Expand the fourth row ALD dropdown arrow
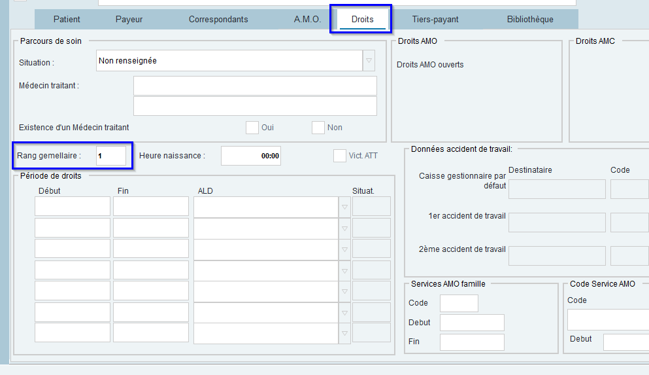This screenshot has height=375, width=649. 344,271
